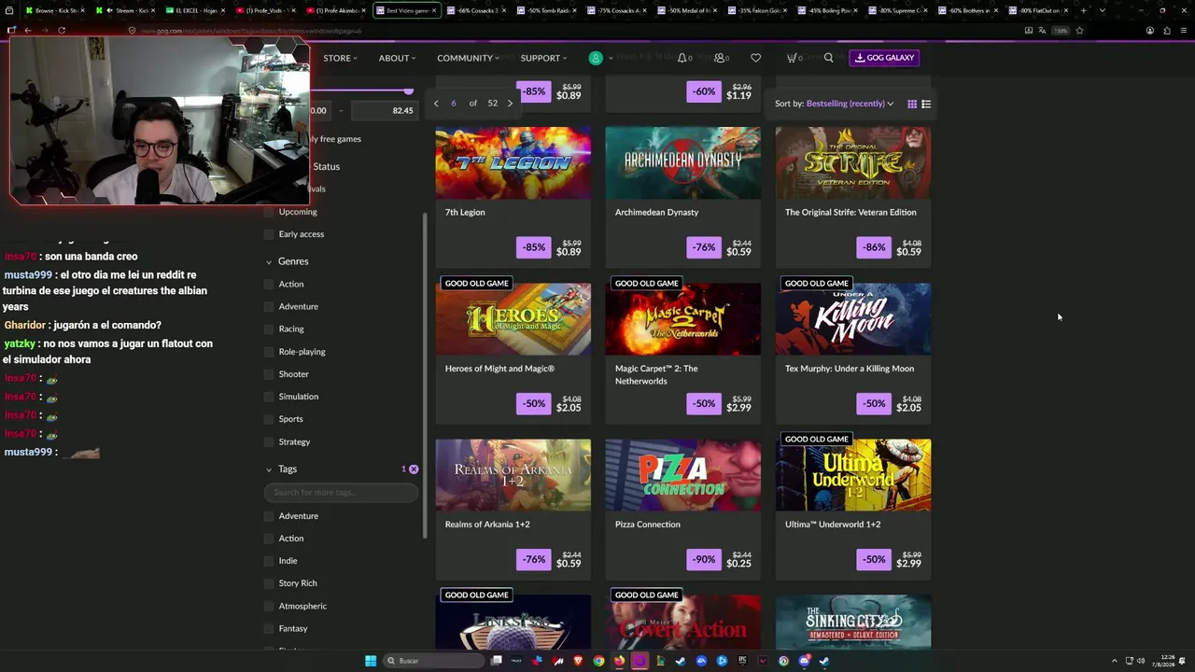Bookmark this page with the star icon
Viewport: 1195px width, 672px height.
click(x=1079, y=30)
